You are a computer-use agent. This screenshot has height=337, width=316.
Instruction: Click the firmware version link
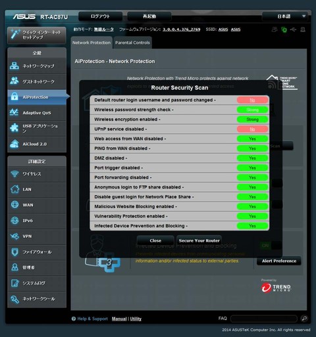click(182, 30)
